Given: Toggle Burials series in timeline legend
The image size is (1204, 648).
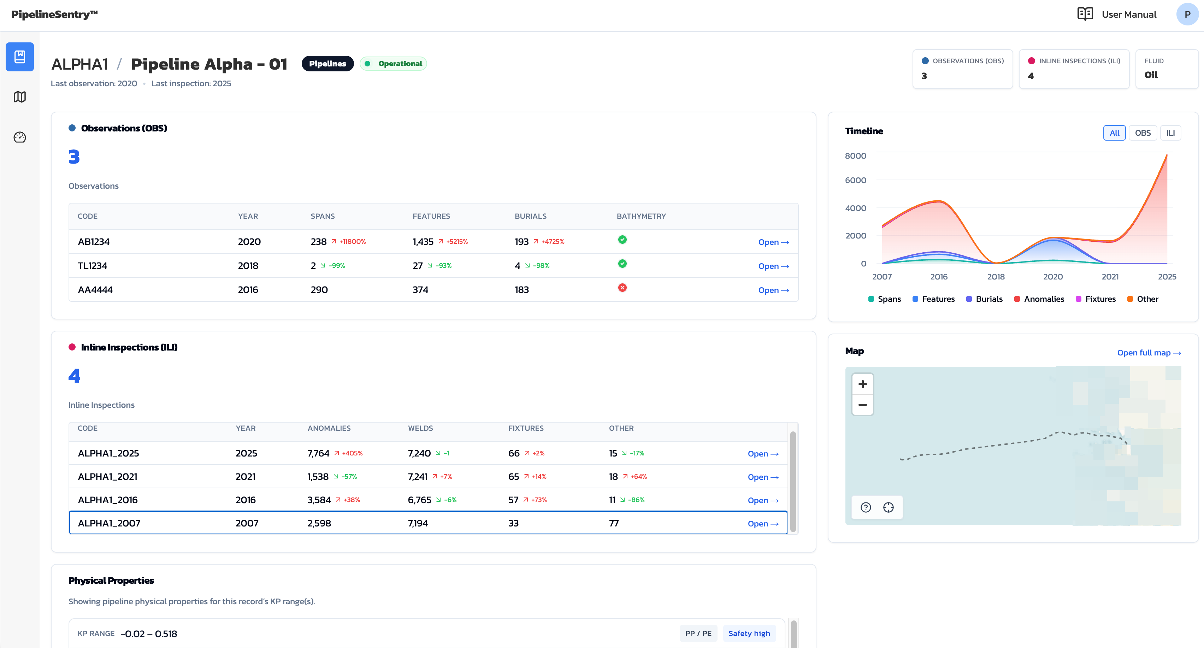Looking at the screenshot, I should coord(984,299).
